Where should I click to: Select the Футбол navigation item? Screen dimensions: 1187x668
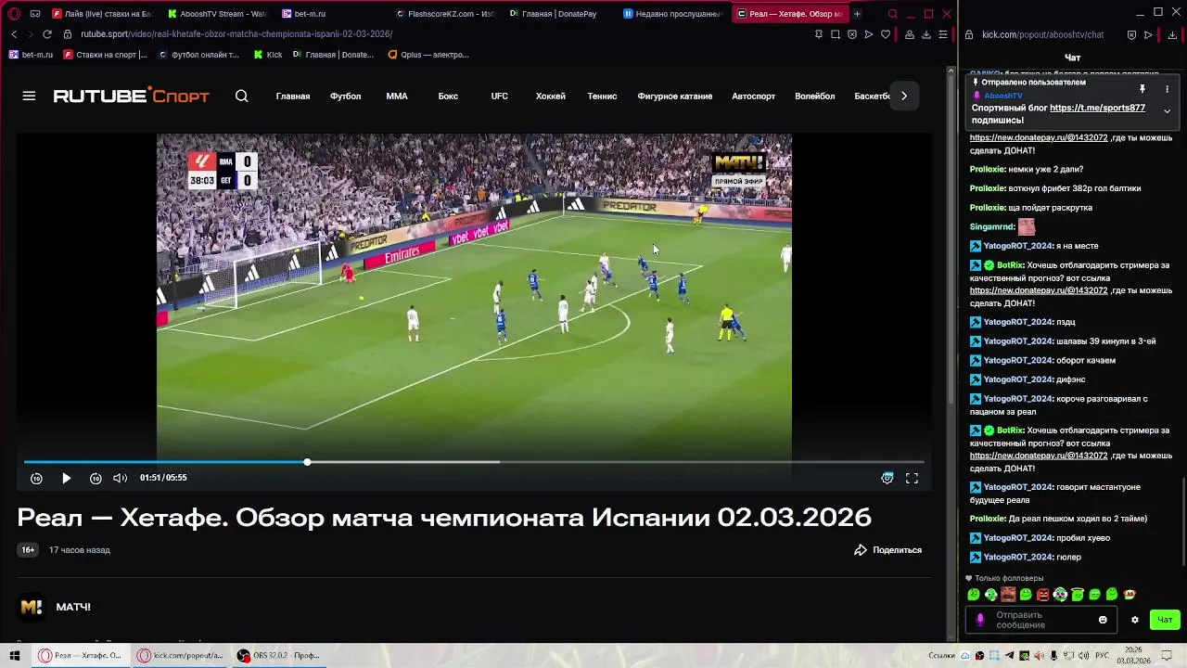(x=346, y=96)
